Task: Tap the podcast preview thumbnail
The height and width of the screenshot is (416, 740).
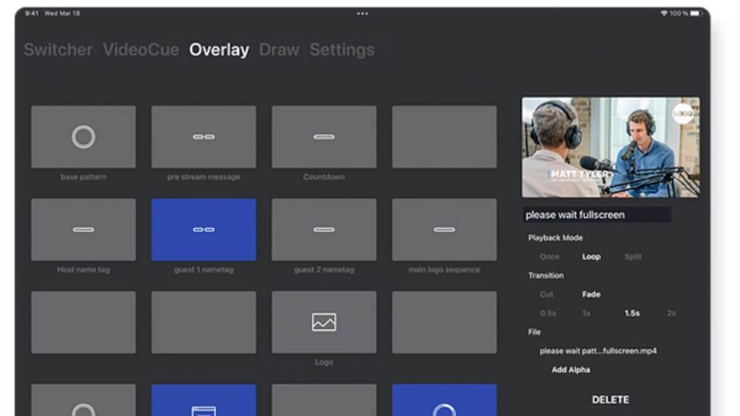Action: point(611,147)
